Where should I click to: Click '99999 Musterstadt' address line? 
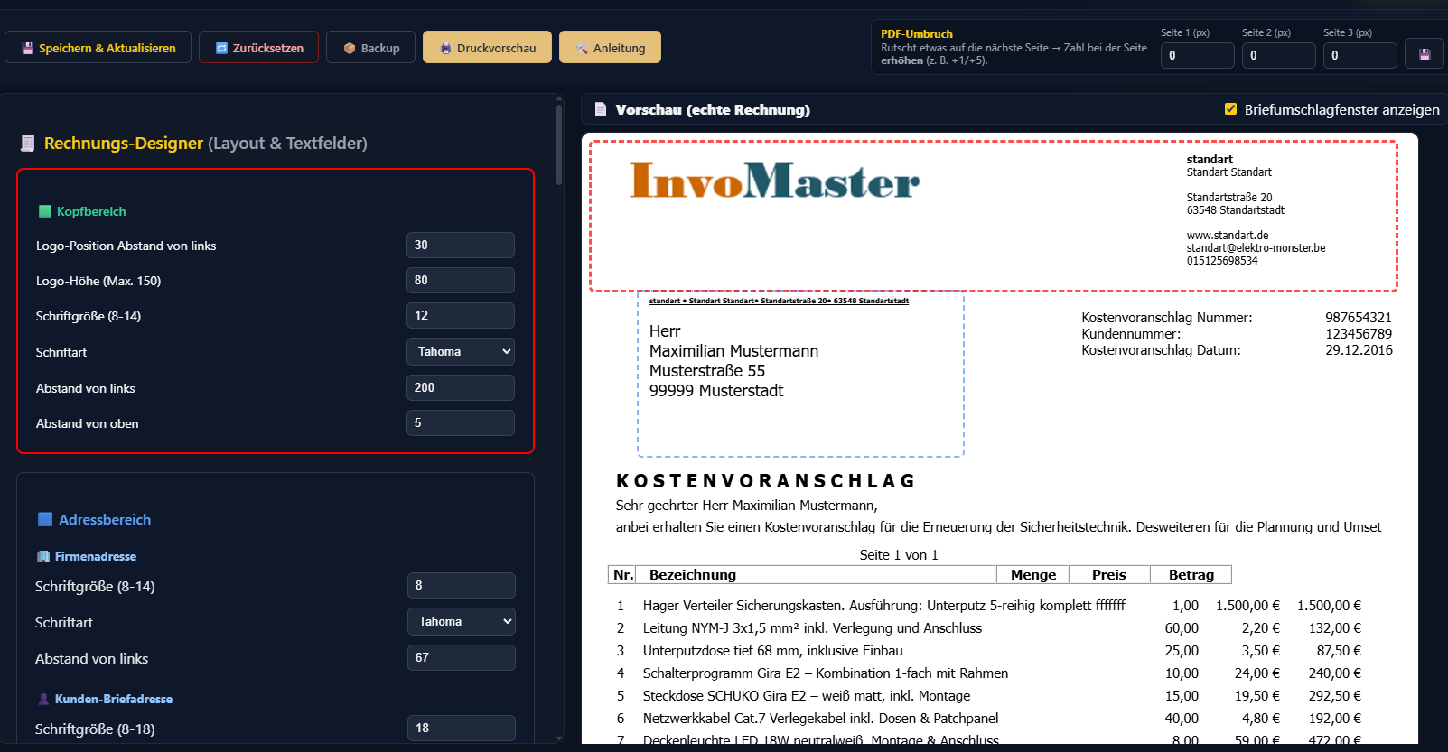pyautogui.click(x=716, y=391)
